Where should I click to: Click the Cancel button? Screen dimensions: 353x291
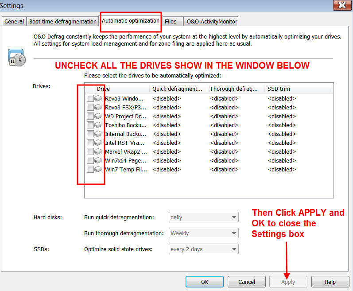click(247, 282)
